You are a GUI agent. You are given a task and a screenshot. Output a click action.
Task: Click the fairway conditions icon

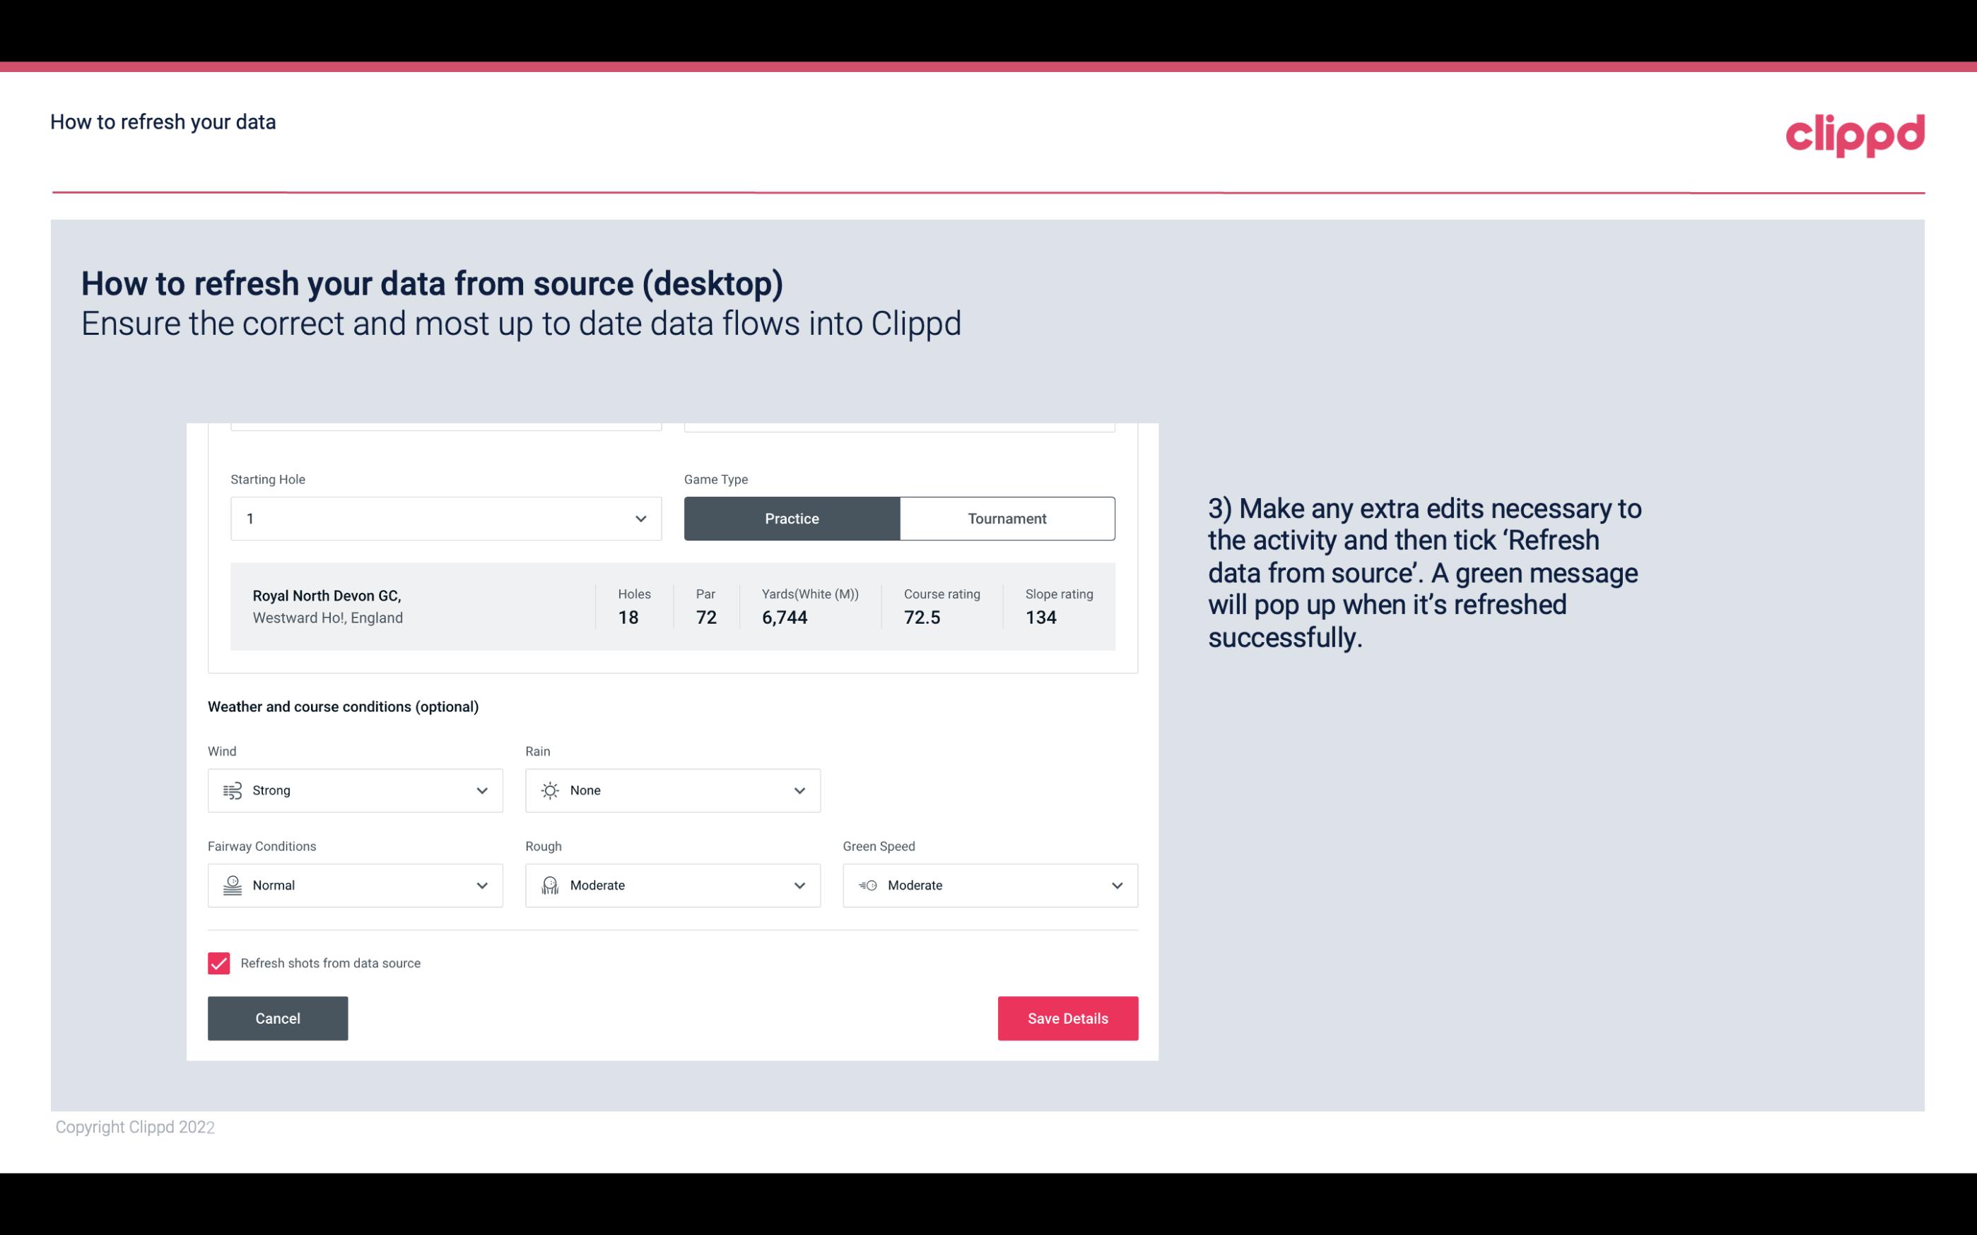tap(232, 885)
